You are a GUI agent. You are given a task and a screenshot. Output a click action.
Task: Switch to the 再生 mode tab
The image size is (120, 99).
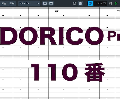tap(4, 3)
